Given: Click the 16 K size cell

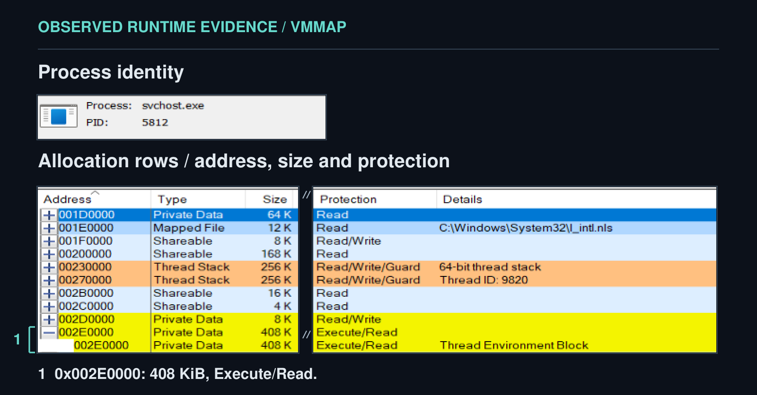Looking at the screenshot, I should click(x=280, y=293).
